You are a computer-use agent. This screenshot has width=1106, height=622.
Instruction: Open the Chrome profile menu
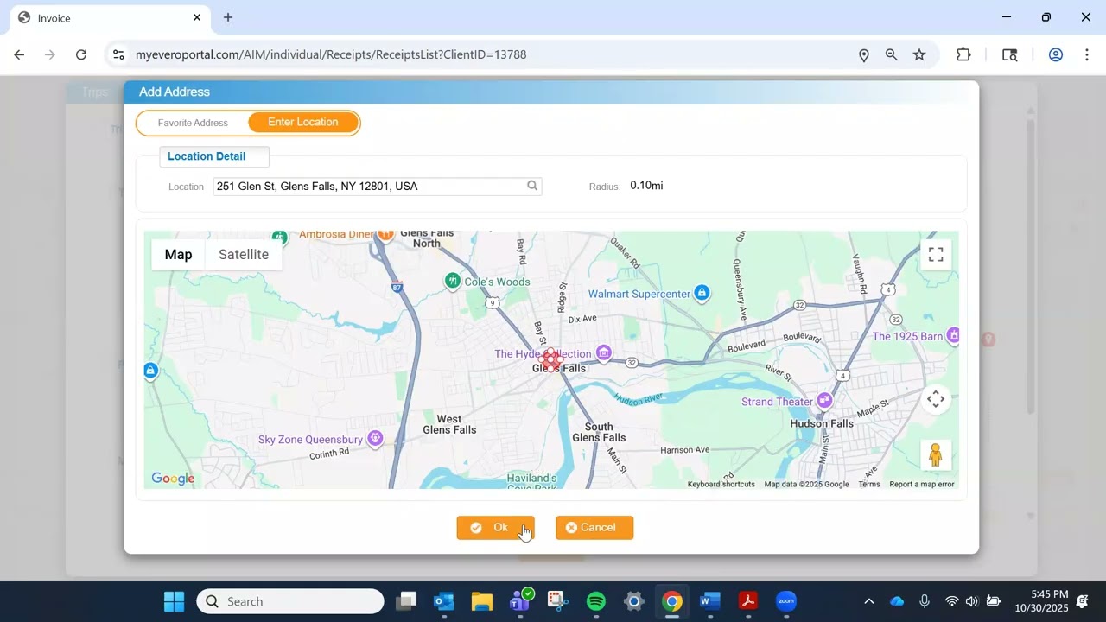tap(1055, 54)
